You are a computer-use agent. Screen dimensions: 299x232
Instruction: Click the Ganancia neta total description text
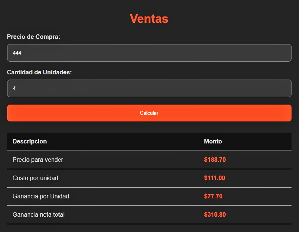(x=39, y=214)
